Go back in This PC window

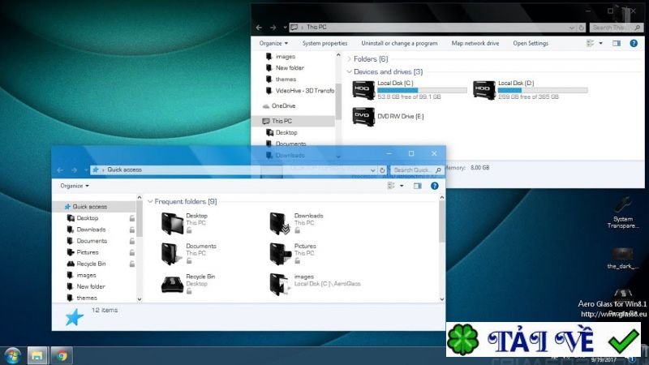259,28
